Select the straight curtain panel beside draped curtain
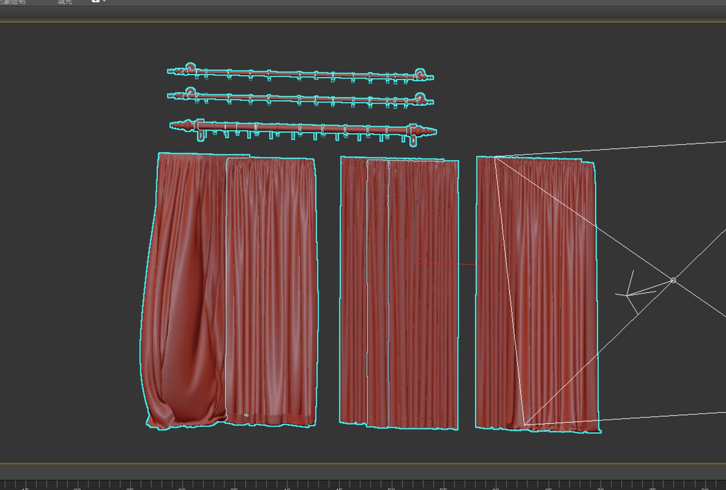Viewport: 726px width, 490px height. (271, 293)
